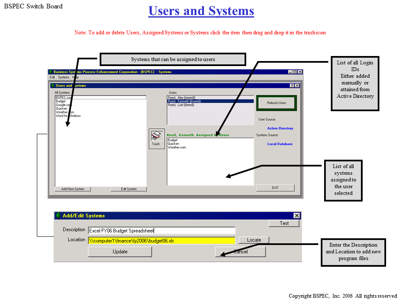This screenshot has height=301, width=402.
Task: Click the Locate button
Action: pos(254,240)
